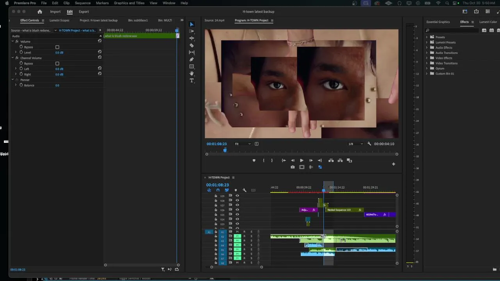Open Program Monitor settings wrench
The image size is (500, 281).
tap(369, 144)
